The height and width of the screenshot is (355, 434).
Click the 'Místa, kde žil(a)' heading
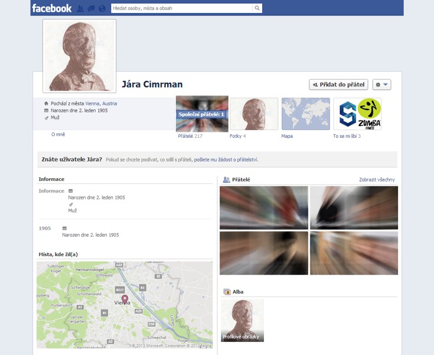click(58, 254)
